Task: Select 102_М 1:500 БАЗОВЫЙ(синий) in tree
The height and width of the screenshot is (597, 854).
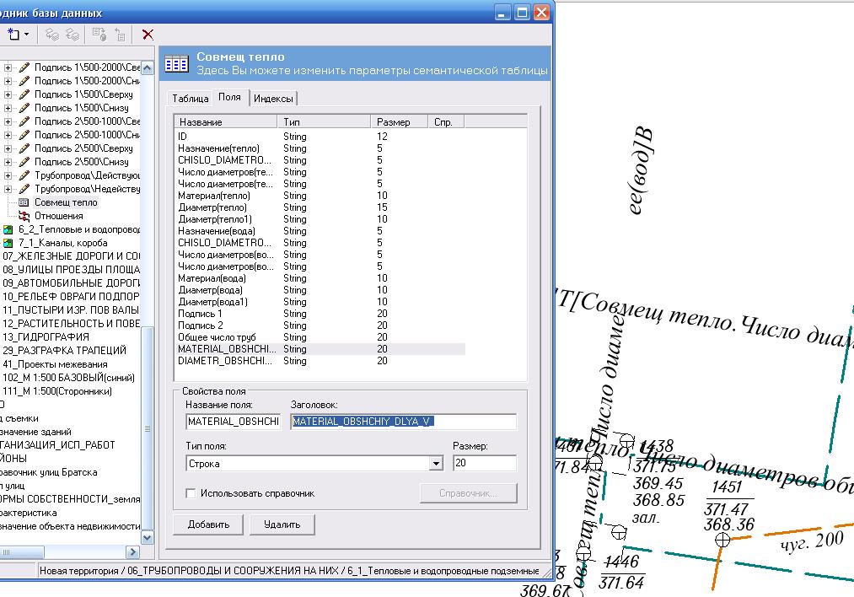Action: pyautogui.click(x=68, y=378)
